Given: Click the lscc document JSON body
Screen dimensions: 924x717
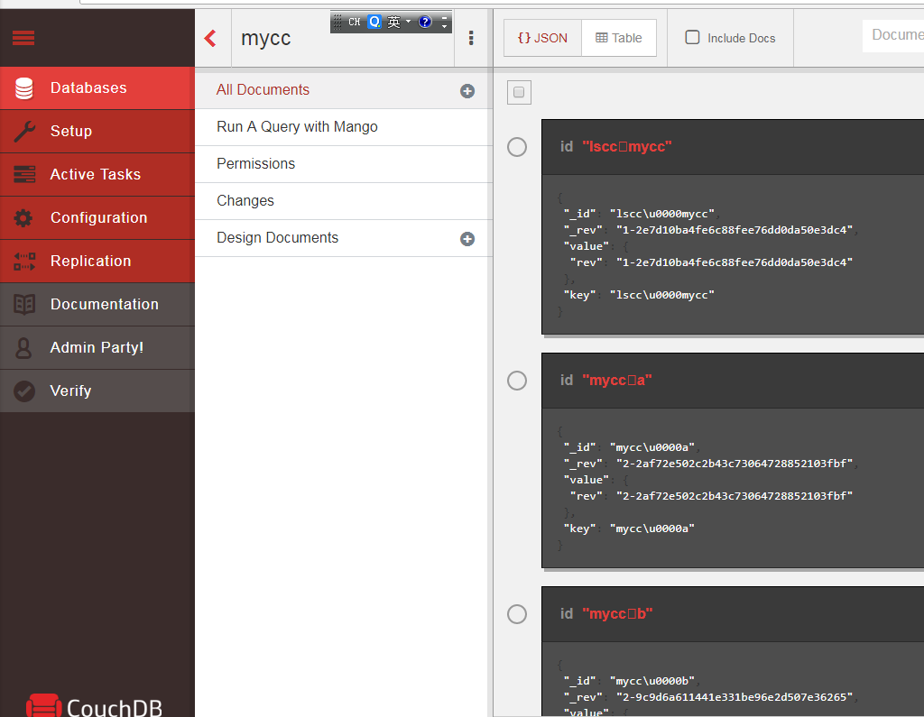Looking at the screenshot, I should [x=733, y=254].
